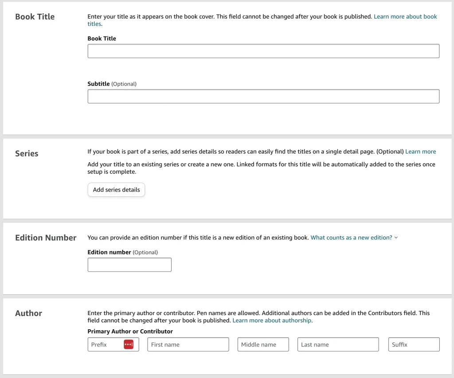Focus the Subtitle optional input field
The image size is (454, 378).
(263, 96)
